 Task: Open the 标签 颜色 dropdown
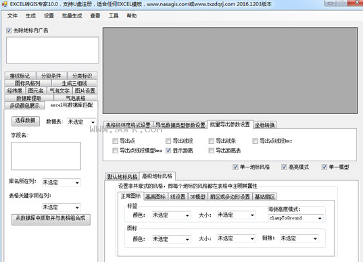coord(171,215)
